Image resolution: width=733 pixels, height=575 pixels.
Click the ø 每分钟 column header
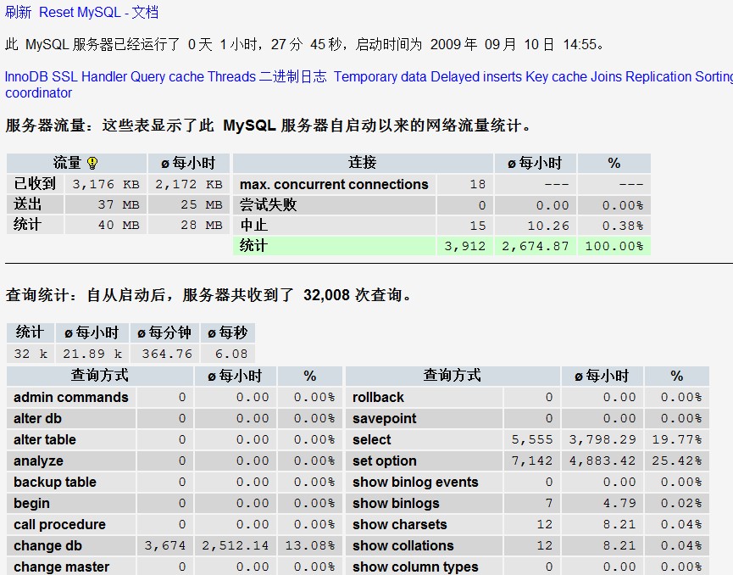[164, 332]
